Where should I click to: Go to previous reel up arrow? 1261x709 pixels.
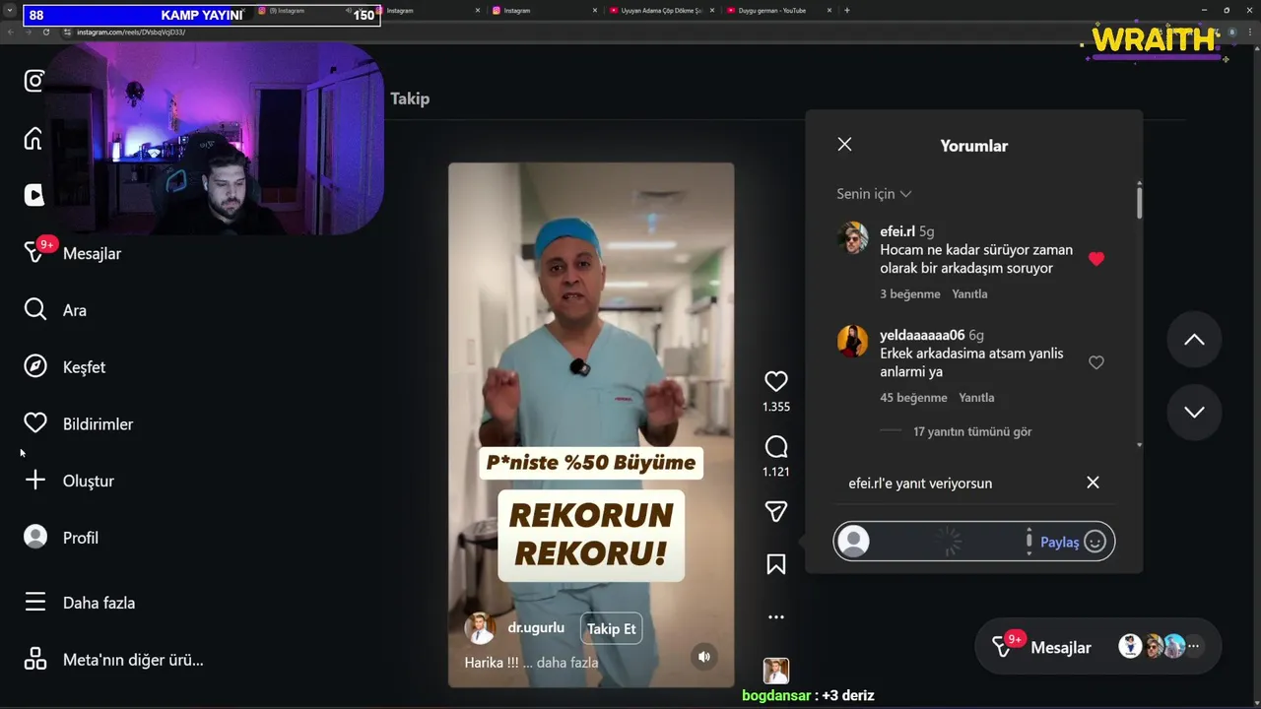coord(1194,340)
